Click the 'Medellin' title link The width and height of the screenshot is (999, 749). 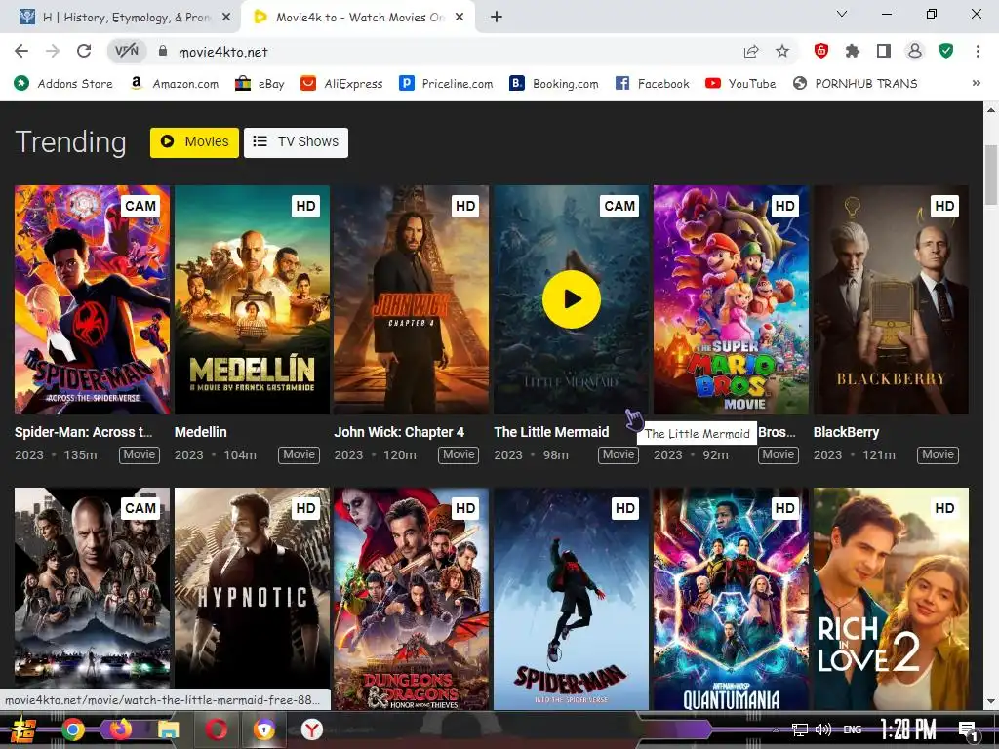(201, 432)
